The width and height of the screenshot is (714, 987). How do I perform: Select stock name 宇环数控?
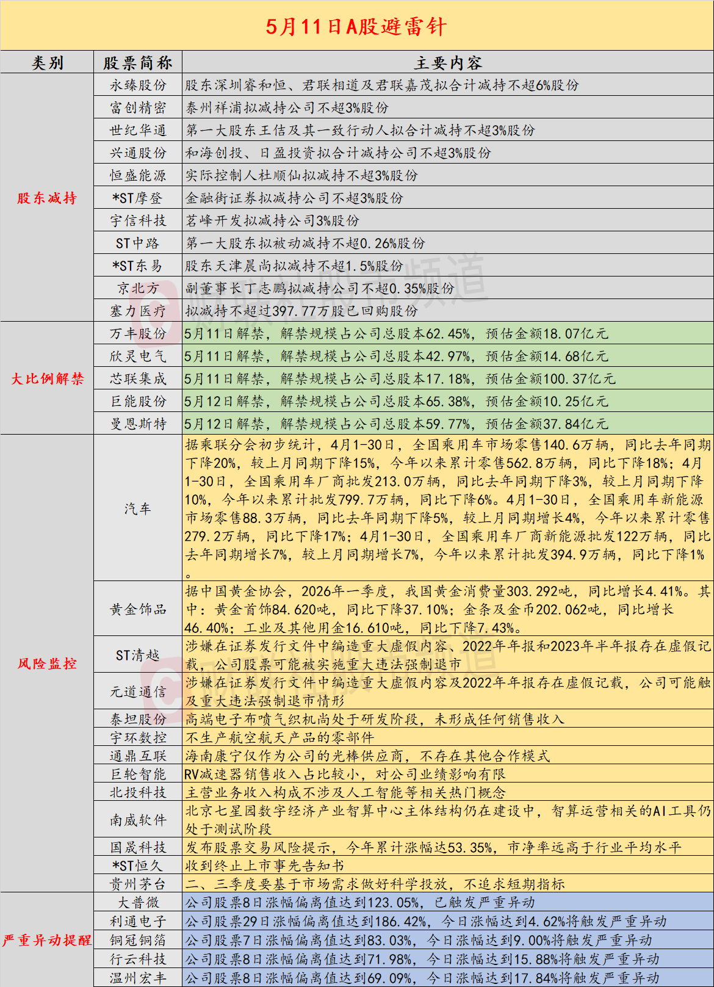[x=138, y=738]
